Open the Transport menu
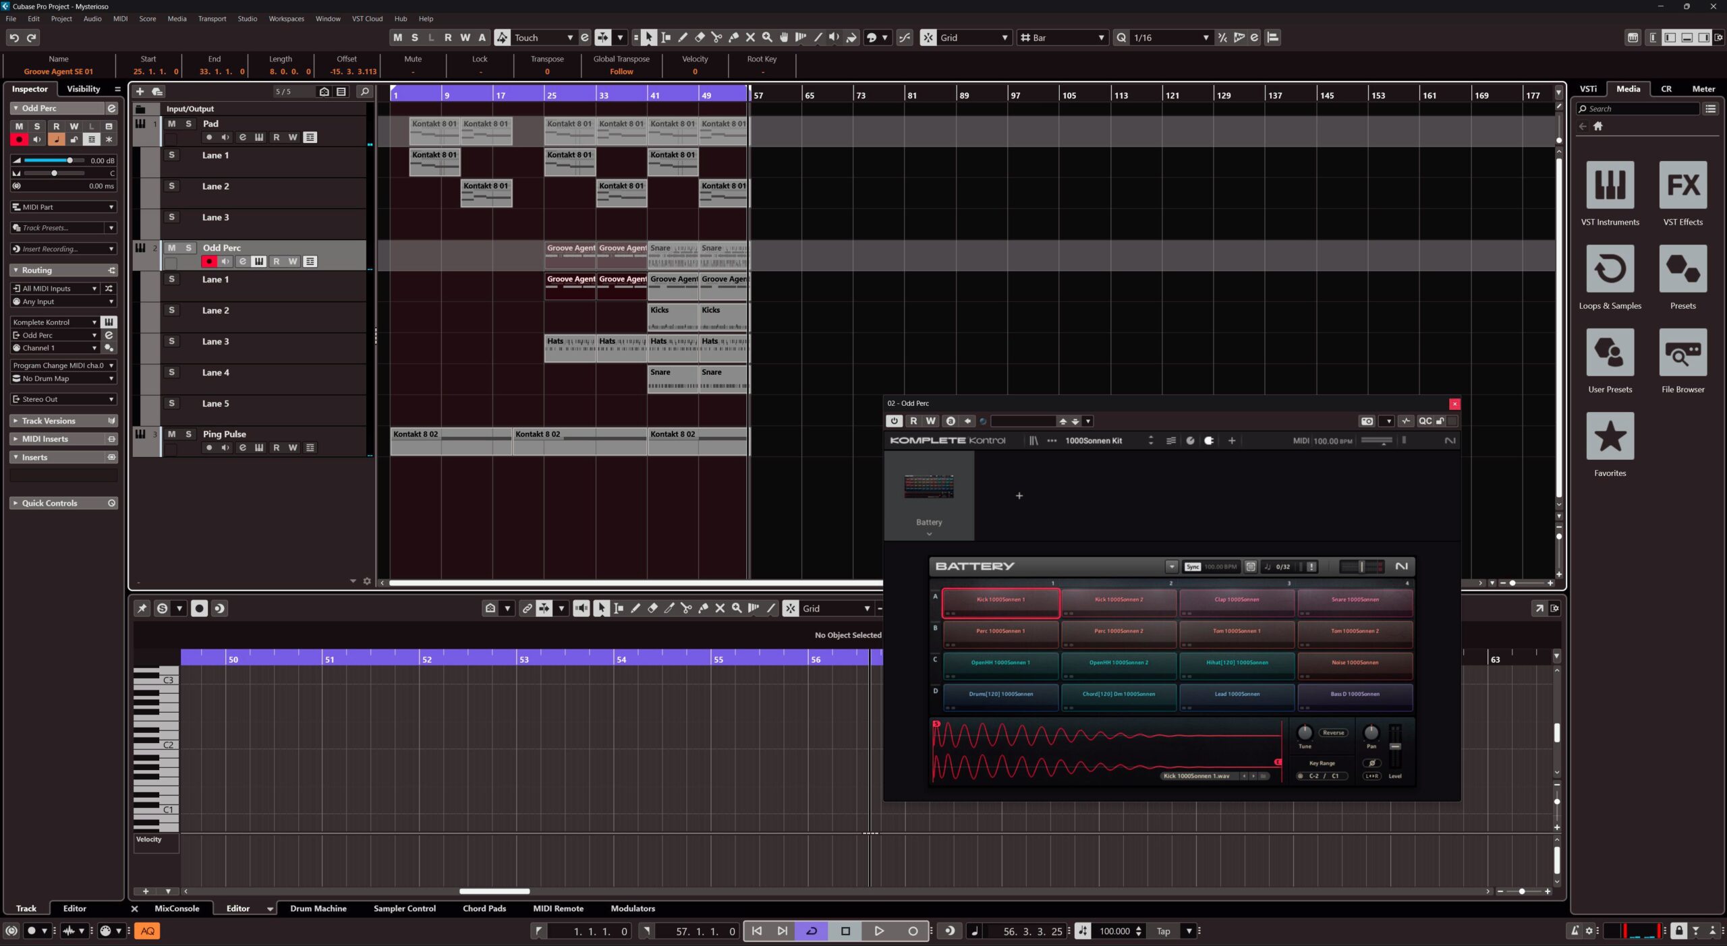The height and width of the screenshot is (946, 1727). [x=212, y=19]
